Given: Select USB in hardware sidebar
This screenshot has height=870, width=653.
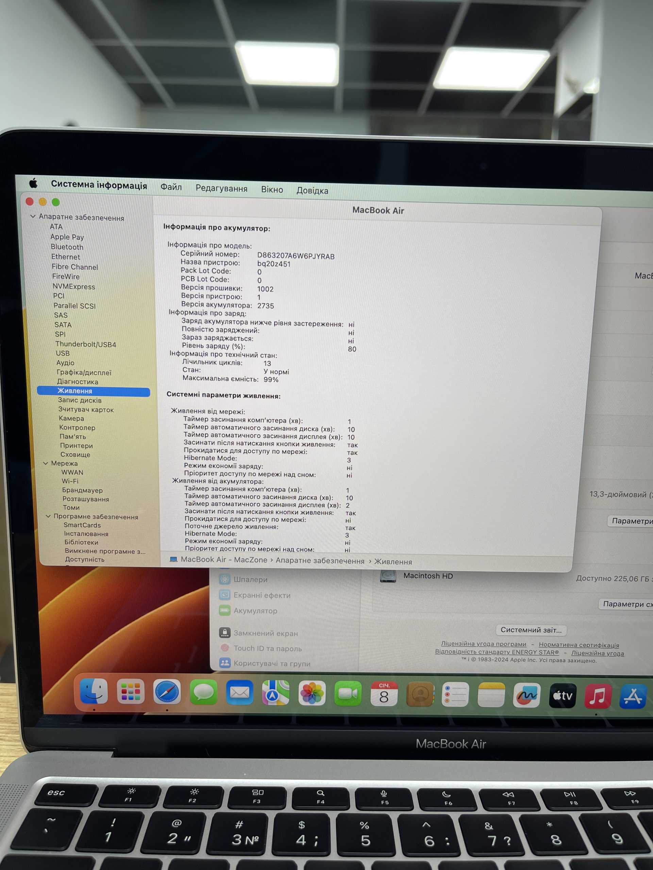Looking at the screenshot, I should pyautogui.click(x=63, y=353).
